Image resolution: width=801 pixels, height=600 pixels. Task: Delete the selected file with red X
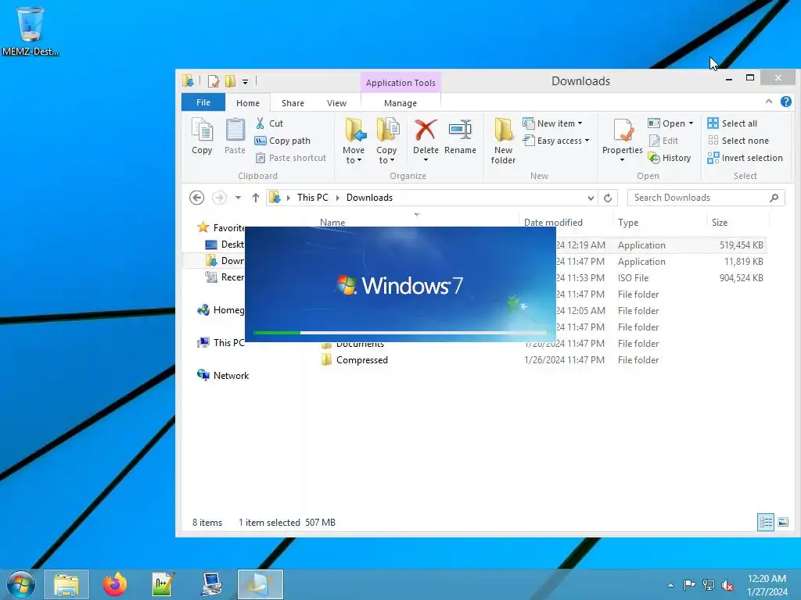pos(426,136)
